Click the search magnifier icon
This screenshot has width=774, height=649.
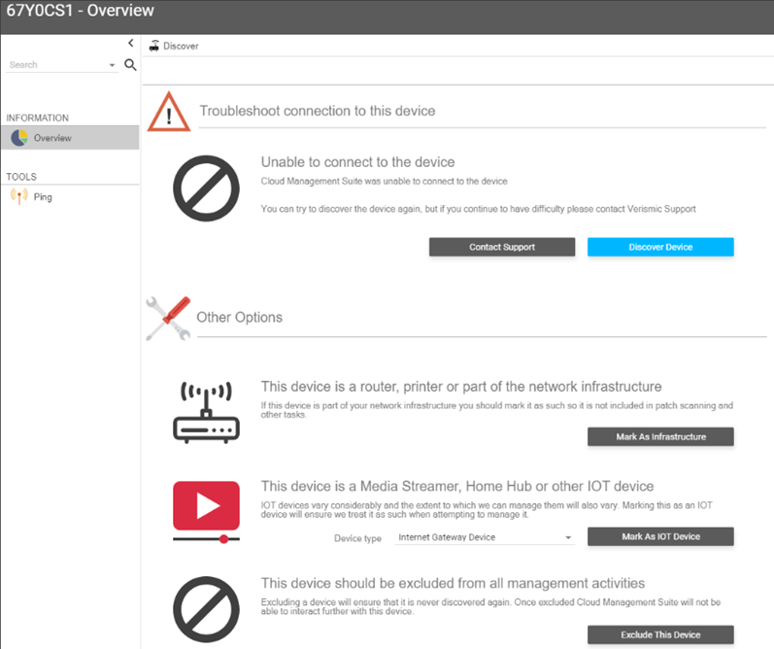pos(130,65)
